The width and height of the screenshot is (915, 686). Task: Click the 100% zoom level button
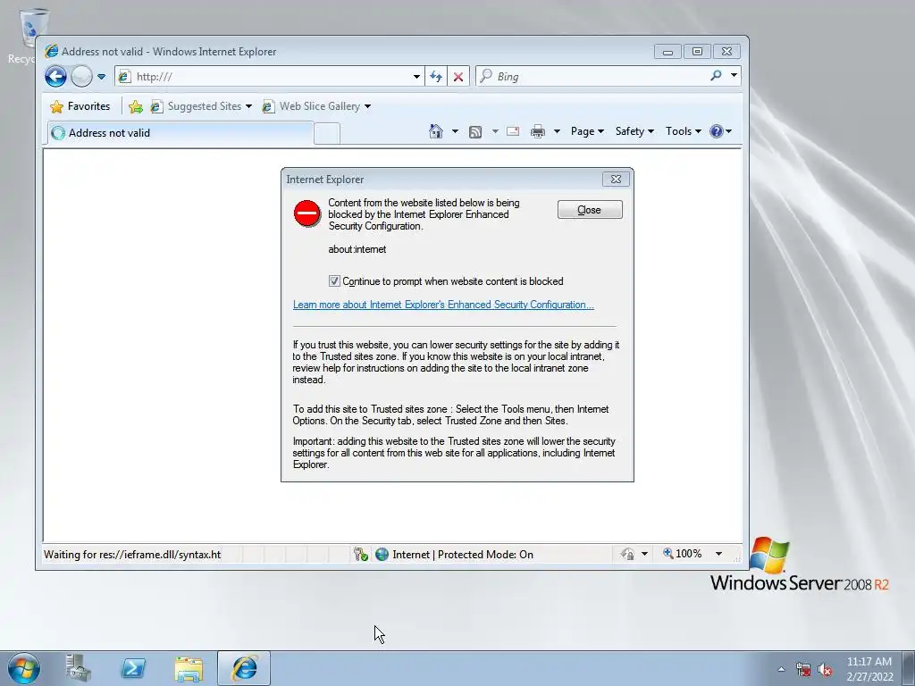click(x=682, y=554)
